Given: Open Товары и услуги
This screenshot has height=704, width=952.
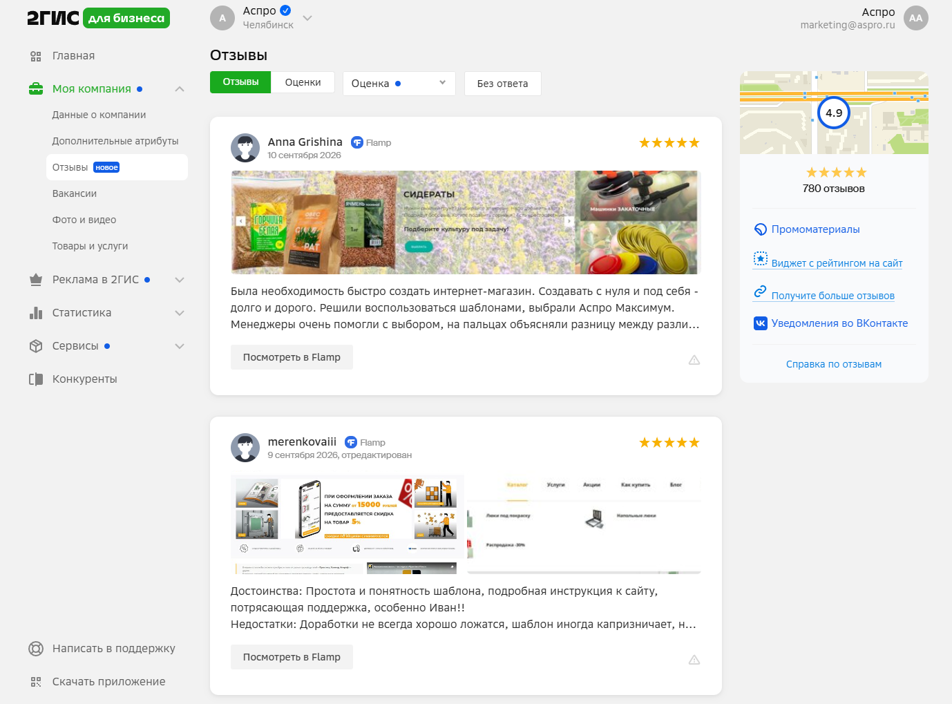Looking at the screenshot, I should click(90, 246).
